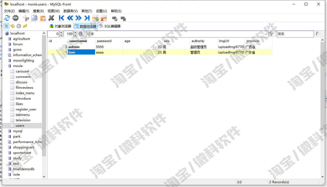Click the refresh icon in toolbar
The height and width of the screenshot is (187, 327).
pyautogui.click(x=7, y=18)
